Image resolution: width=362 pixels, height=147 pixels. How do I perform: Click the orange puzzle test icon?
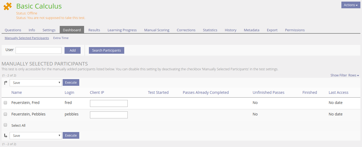(7, 6)
